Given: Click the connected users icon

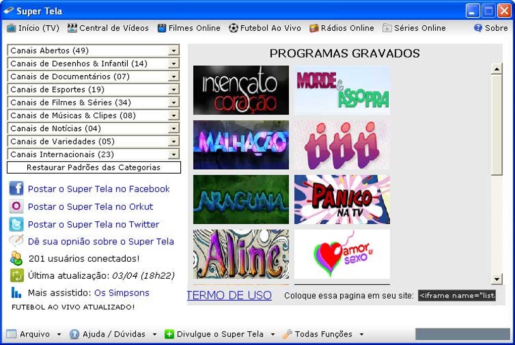Looking at the screenshot, I should pyautogui.click(x=16, y=258).
